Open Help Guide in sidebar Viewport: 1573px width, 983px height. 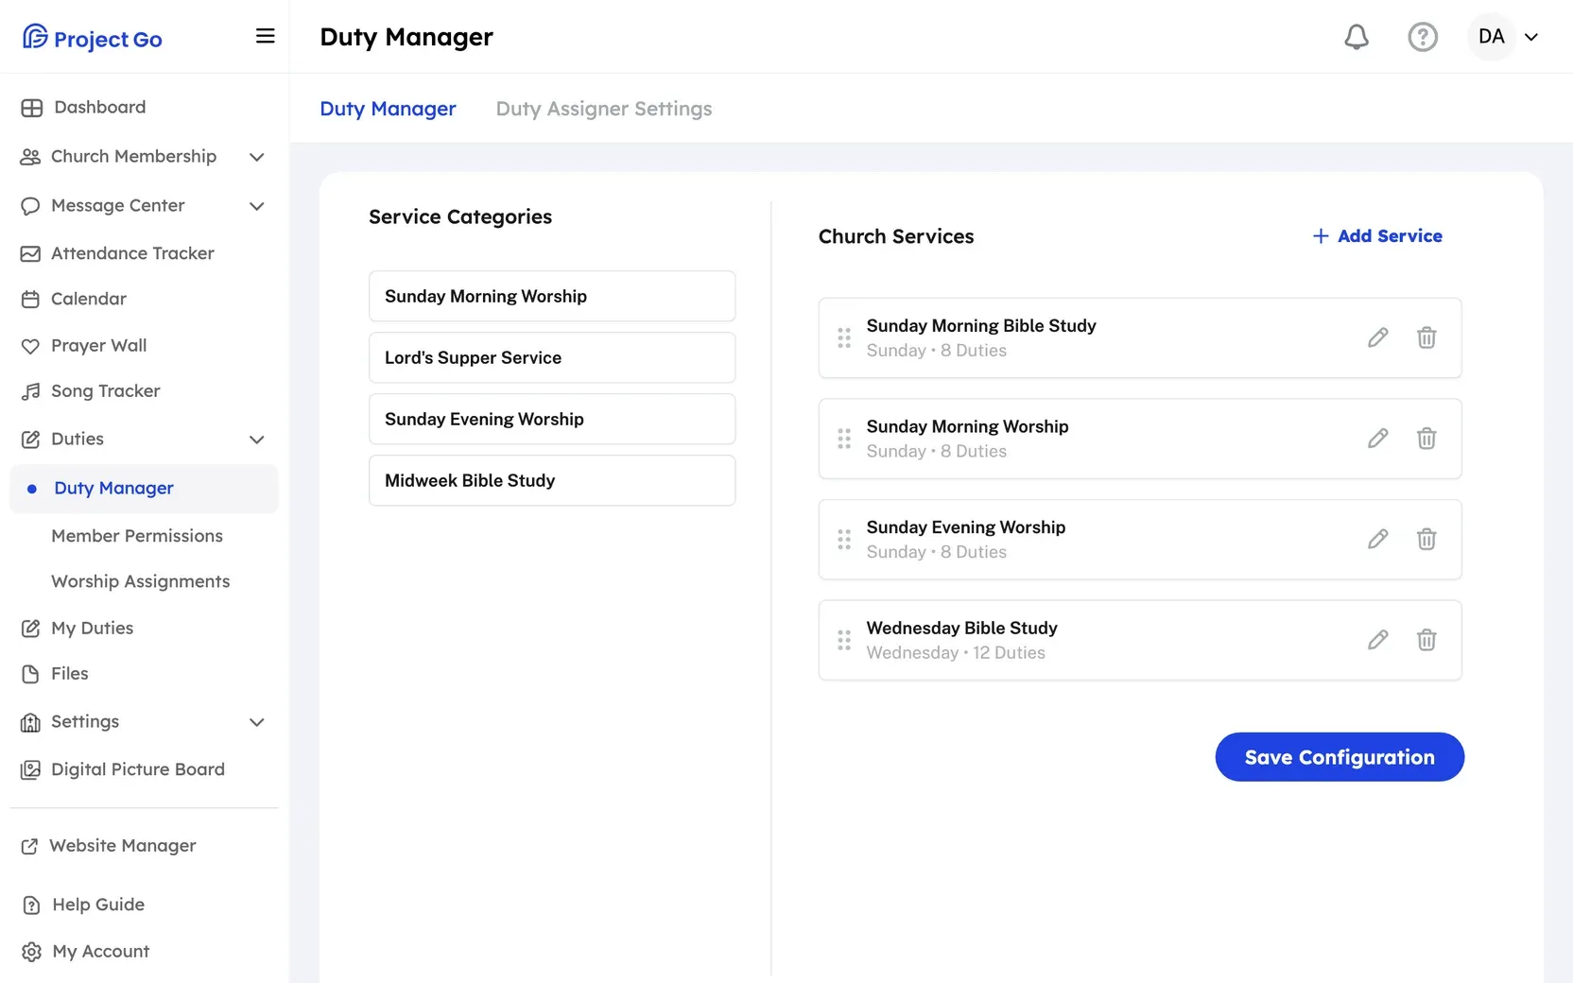pyautogui.click(x=98, y=905)
